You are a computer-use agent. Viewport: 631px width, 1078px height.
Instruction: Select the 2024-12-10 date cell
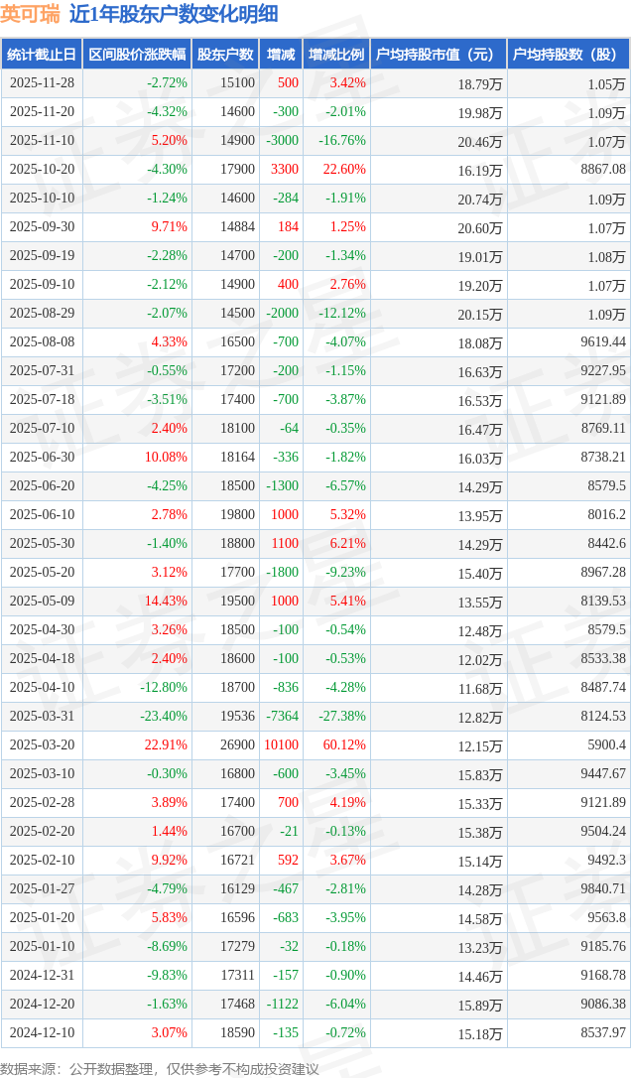(x=42, y=1033)
